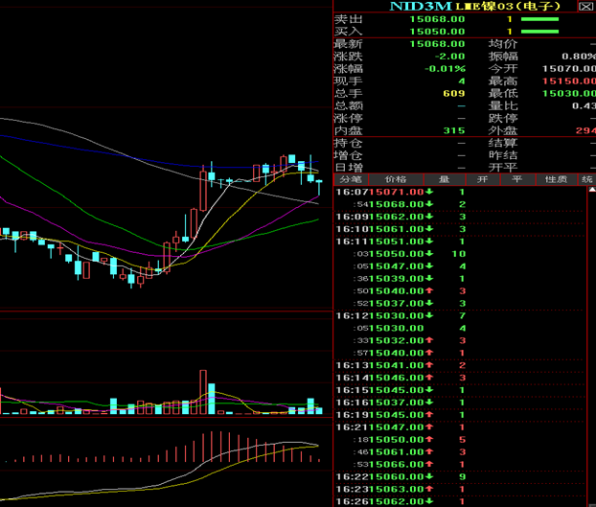Click the 涨跌 value -2.00
The height and width of the screenshot is (507, 596).
point(449,57)
